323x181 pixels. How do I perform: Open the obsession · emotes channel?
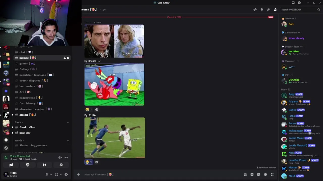(42, 109)
